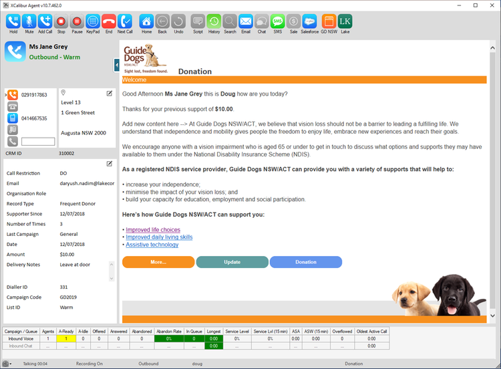
Task: Collapse the left customer panel arrow
Action: click(x=117, y=66)
